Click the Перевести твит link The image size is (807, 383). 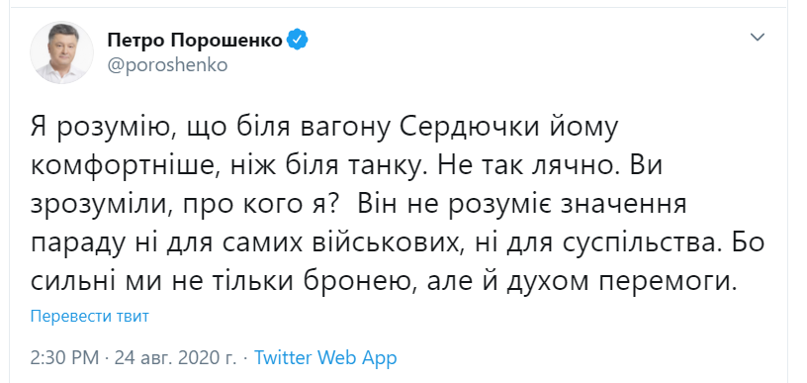pyautogui.click(x=90, y=316)
